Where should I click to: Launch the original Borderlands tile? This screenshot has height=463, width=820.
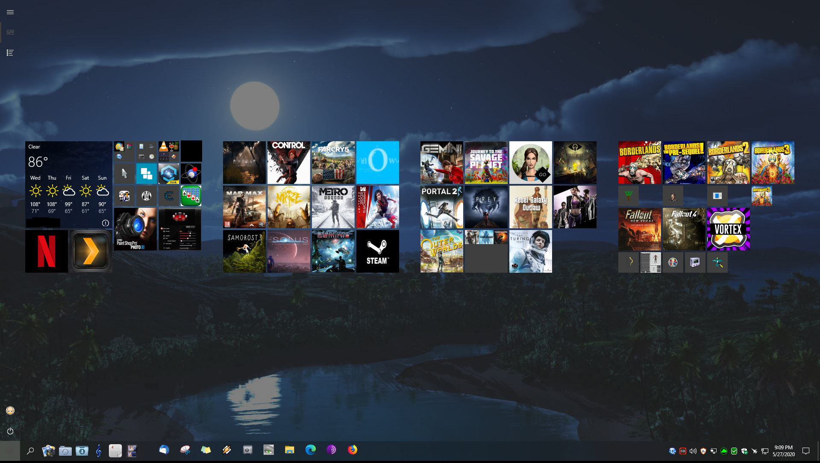pyautogui.click(x=640, y=163)
